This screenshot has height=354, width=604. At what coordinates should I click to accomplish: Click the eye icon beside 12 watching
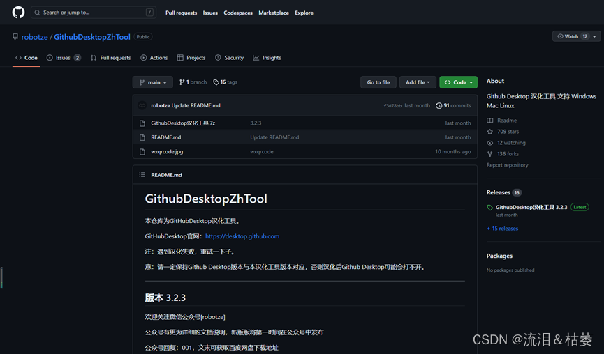click(490, 143)
